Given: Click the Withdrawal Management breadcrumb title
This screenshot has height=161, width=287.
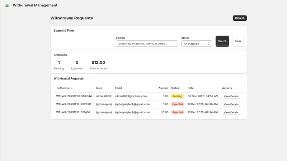Looking at the screenshot, I should tap(35, 5).
